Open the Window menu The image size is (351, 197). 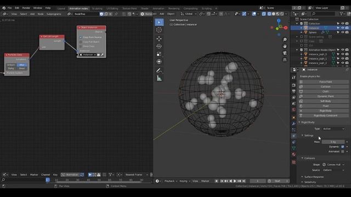click(x=38, y=8)
